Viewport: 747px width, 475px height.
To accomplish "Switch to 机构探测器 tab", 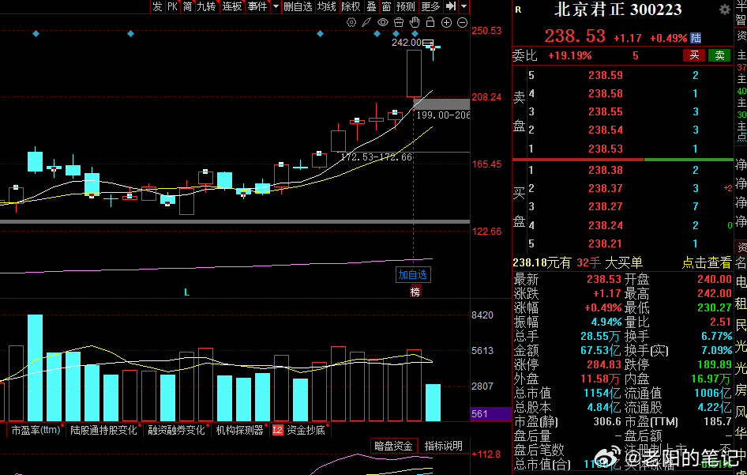I will click(x=239, y=430).
